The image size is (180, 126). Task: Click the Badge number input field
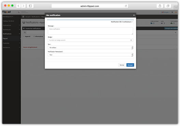(x=91, y=40)
